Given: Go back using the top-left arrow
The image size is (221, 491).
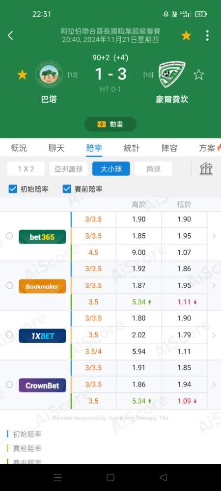Looking at the screenshot, I should pyautogui.click(x=10, y=35).
